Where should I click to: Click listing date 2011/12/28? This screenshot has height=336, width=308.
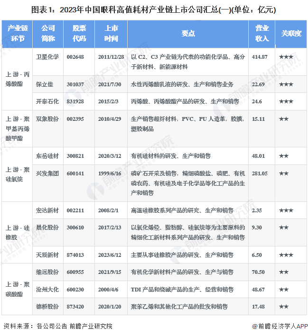tap(111, 57)
